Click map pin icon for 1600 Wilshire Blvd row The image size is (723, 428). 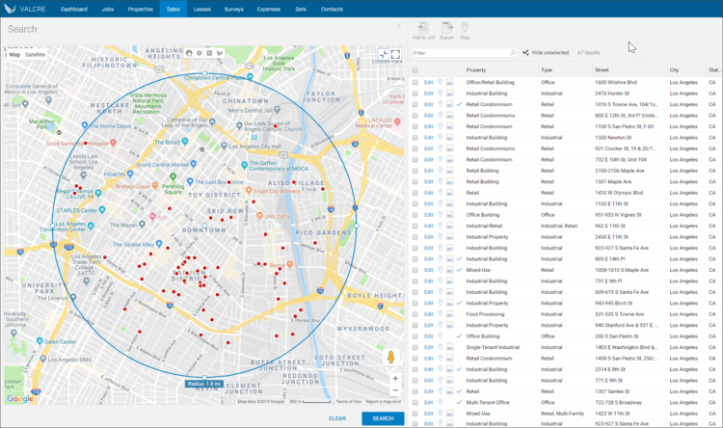point(441,82)
